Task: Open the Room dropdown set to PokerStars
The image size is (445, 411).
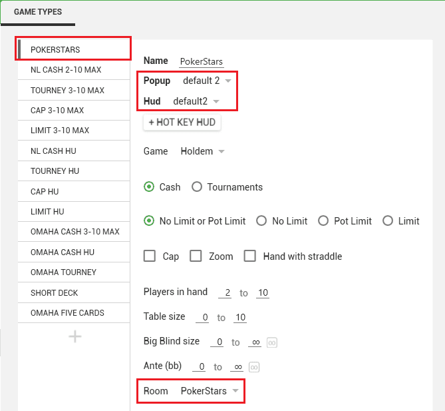Action: click(x=210, y=391)
